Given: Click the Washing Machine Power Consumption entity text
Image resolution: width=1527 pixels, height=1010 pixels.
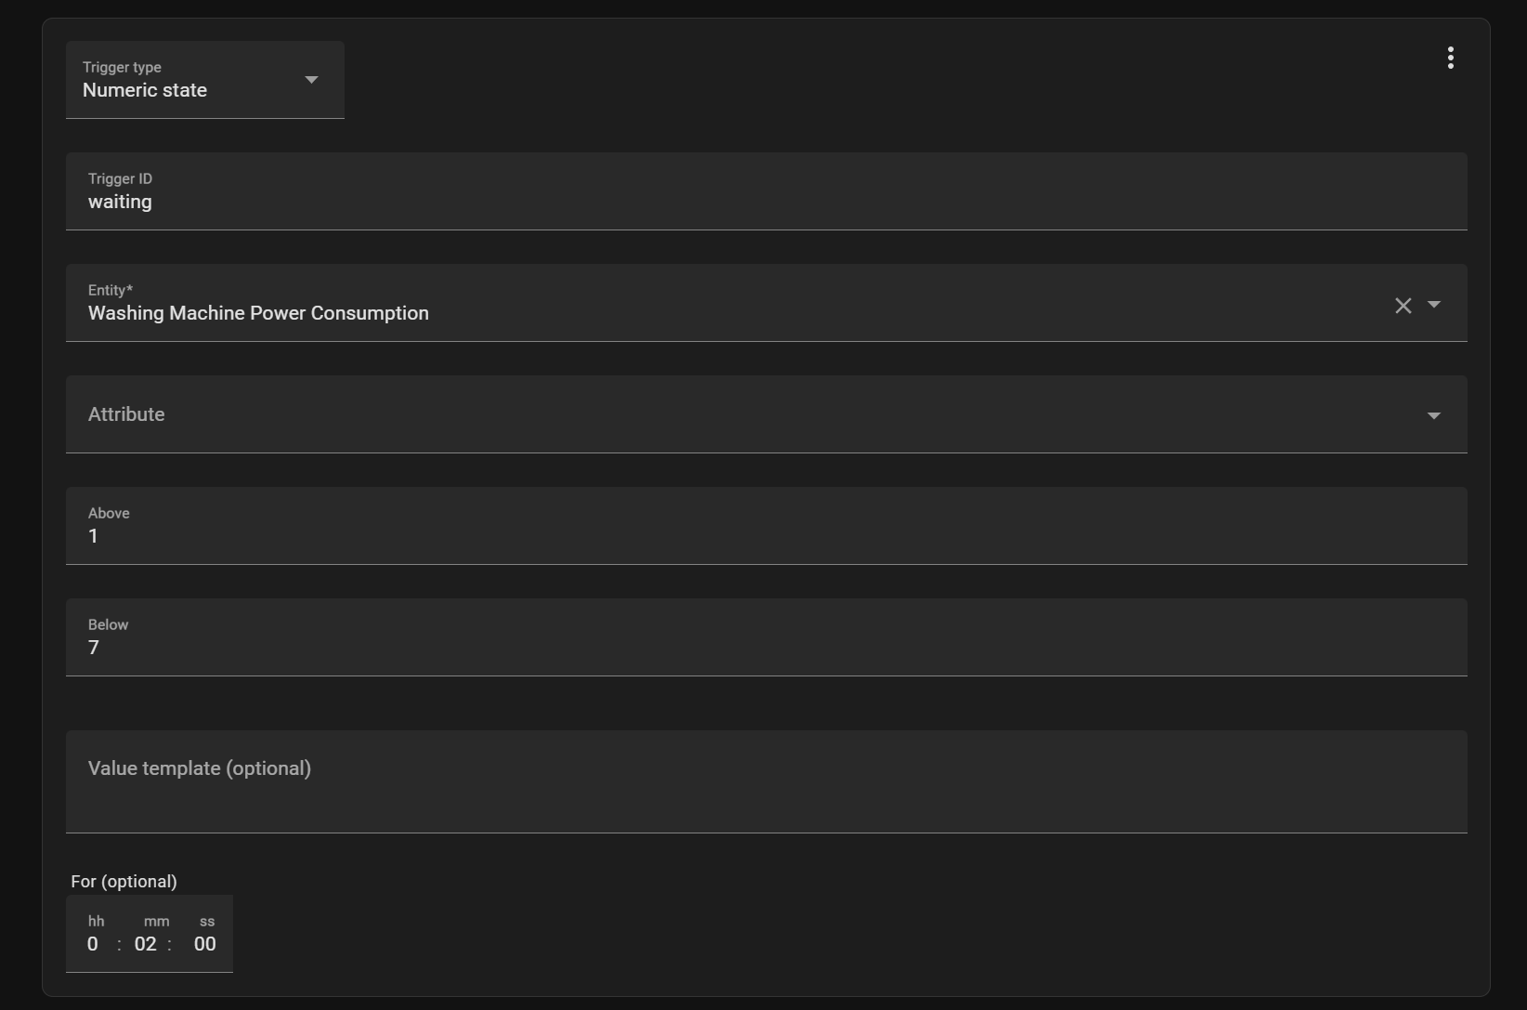Looking at the screenshot, I should (x=258, y=313).
